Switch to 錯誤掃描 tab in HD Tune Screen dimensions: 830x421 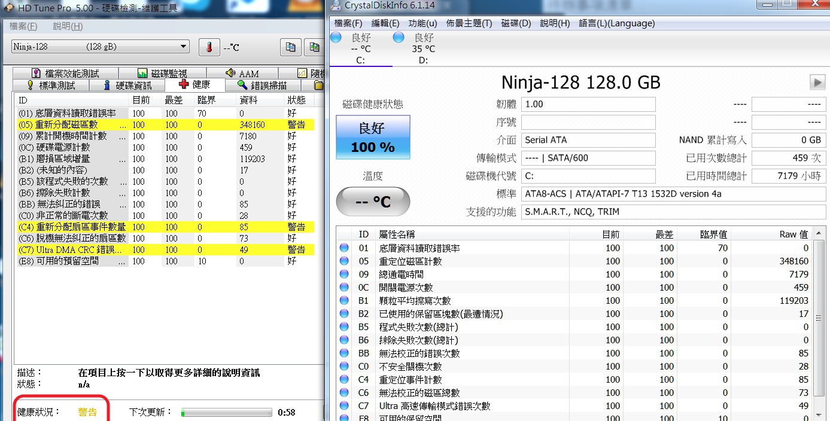click(x=262, y=86)
